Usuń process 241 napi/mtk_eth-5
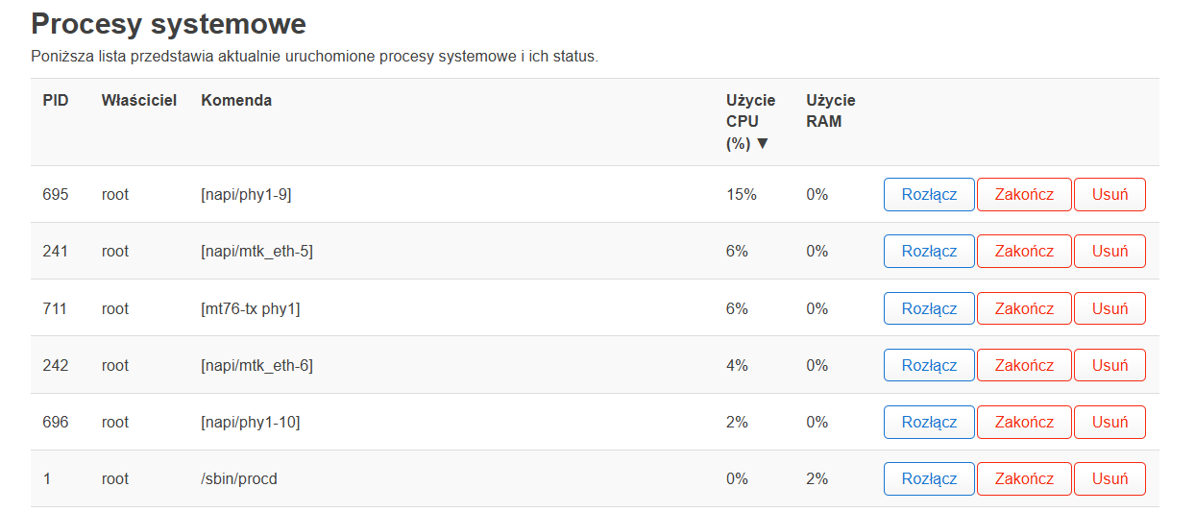Screen dimensions: 1195x512 click(x=1110, y=251)
